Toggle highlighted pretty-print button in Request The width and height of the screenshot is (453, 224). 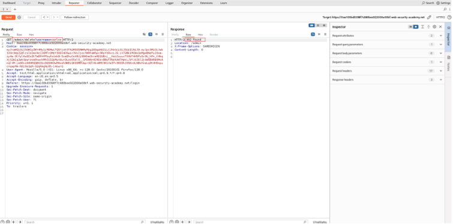(150, 34)
